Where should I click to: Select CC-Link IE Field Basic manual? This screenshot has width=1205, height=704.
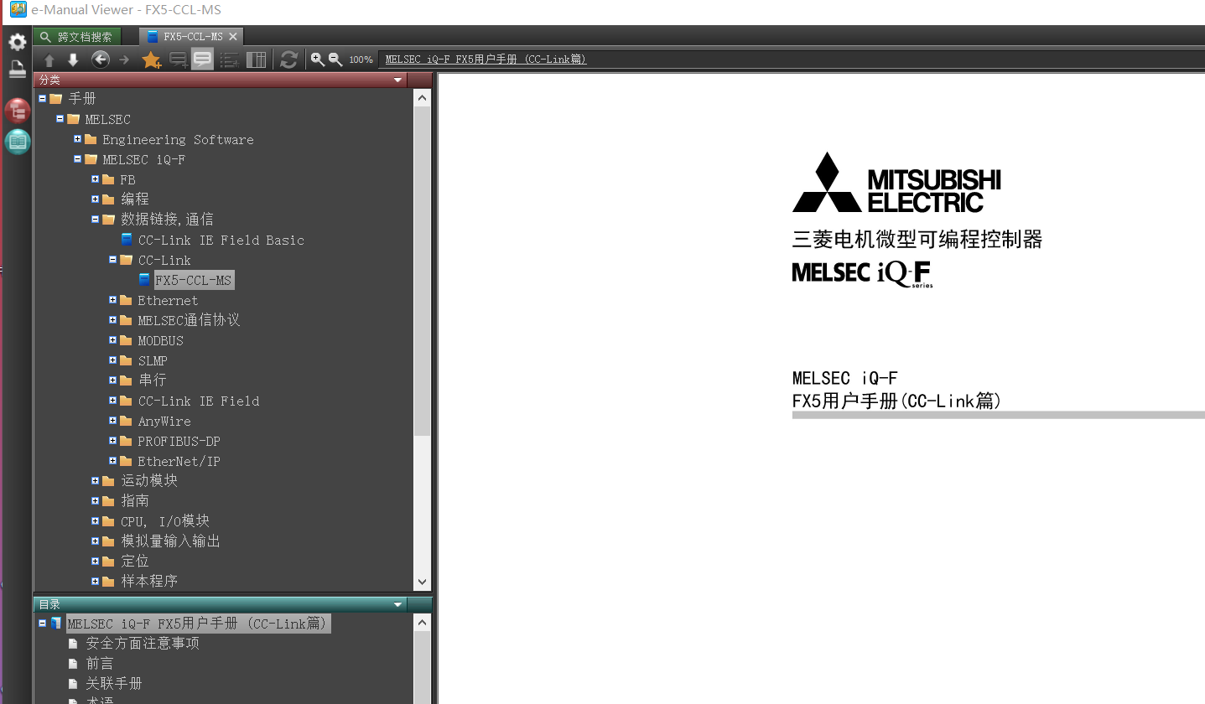(x=221, y=240)
